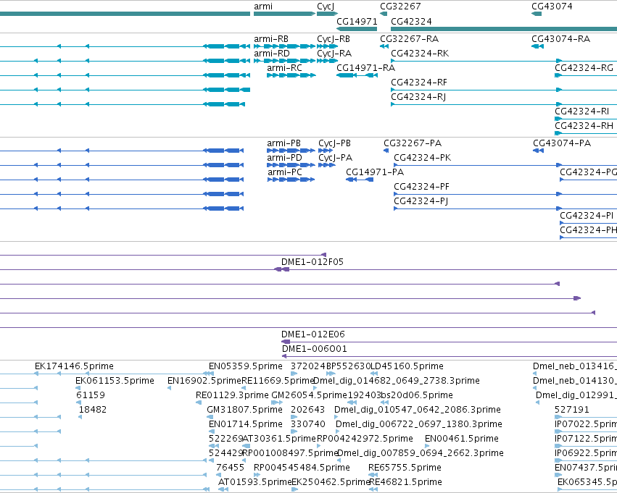This screenshot has width=617, height=493.
Task: Click transcript CycJ-RA label
Action: pos(334,54)
